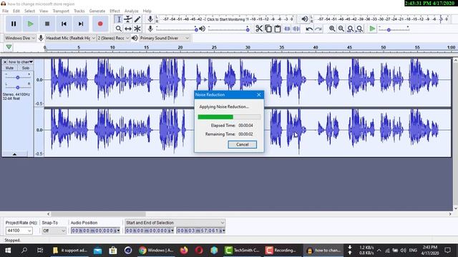The width and height of the screenshot is (458, 257).
Task: Click the Fit Selection zoom icon
Action: pos(351,29)
